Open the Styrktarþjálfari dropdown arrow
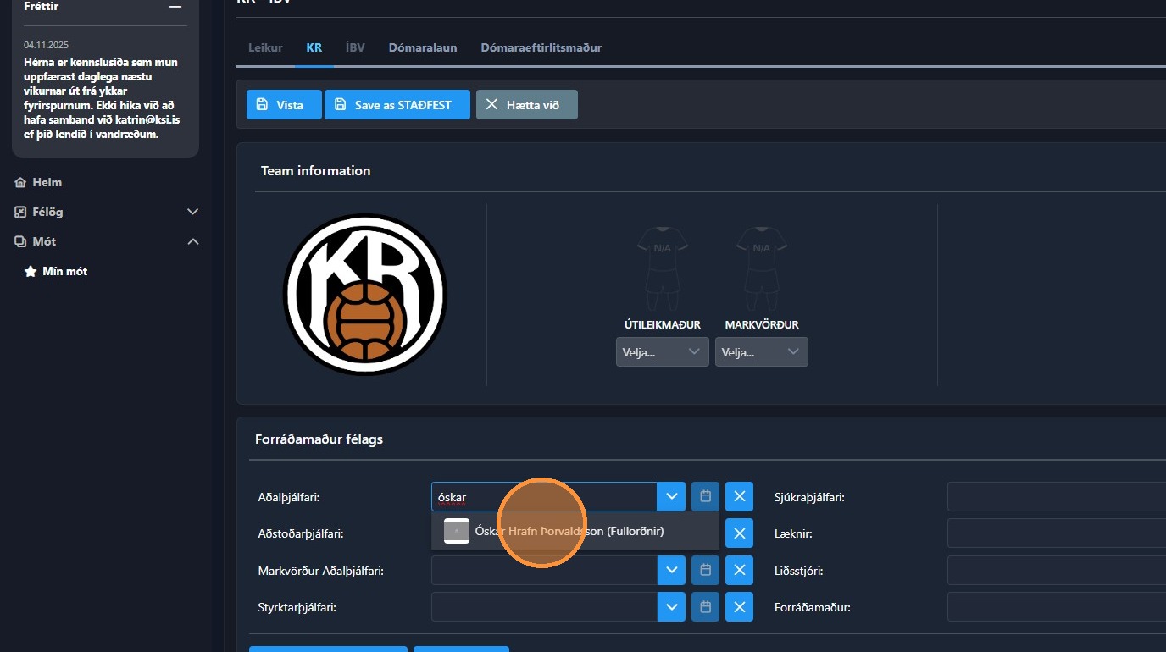The image size is (1166, 652). click(671, 607)
